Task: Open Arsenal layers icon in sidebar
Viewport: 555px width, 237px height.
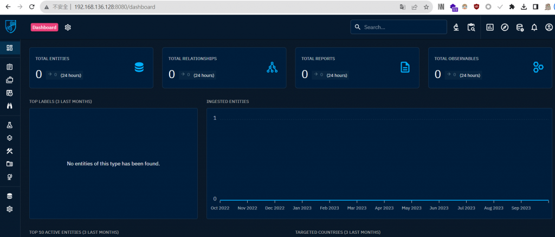Action: click(10, 138)
